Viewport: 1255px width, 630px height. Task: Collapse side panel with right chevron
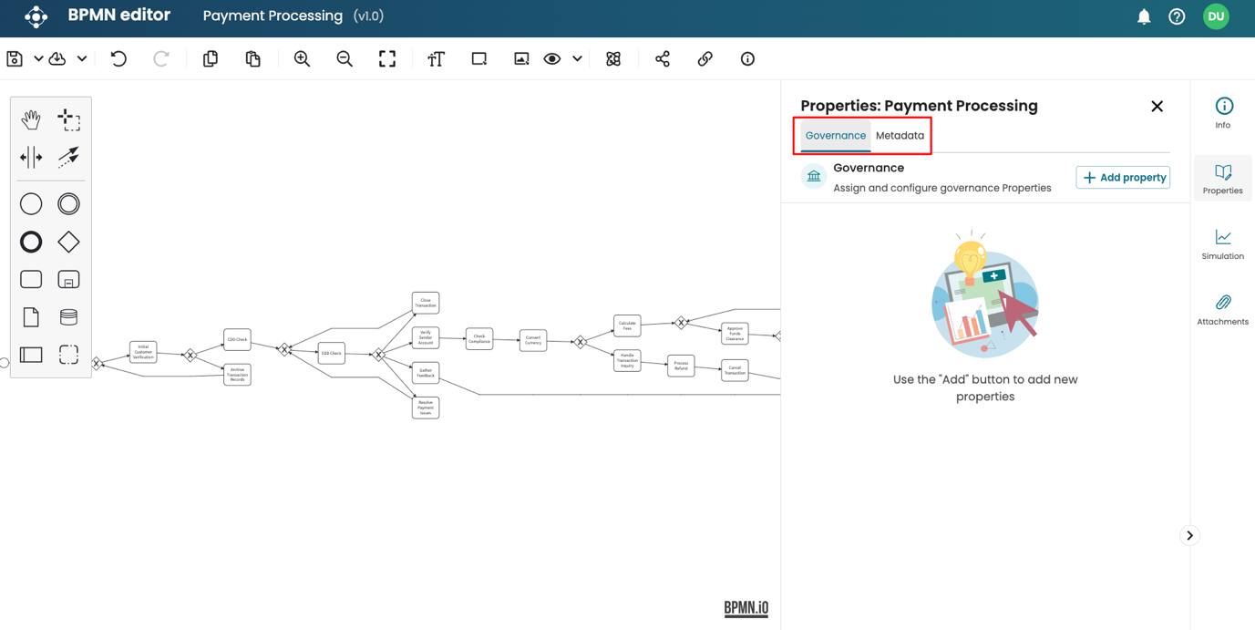pyautogui.click(x=1189, y=536)
